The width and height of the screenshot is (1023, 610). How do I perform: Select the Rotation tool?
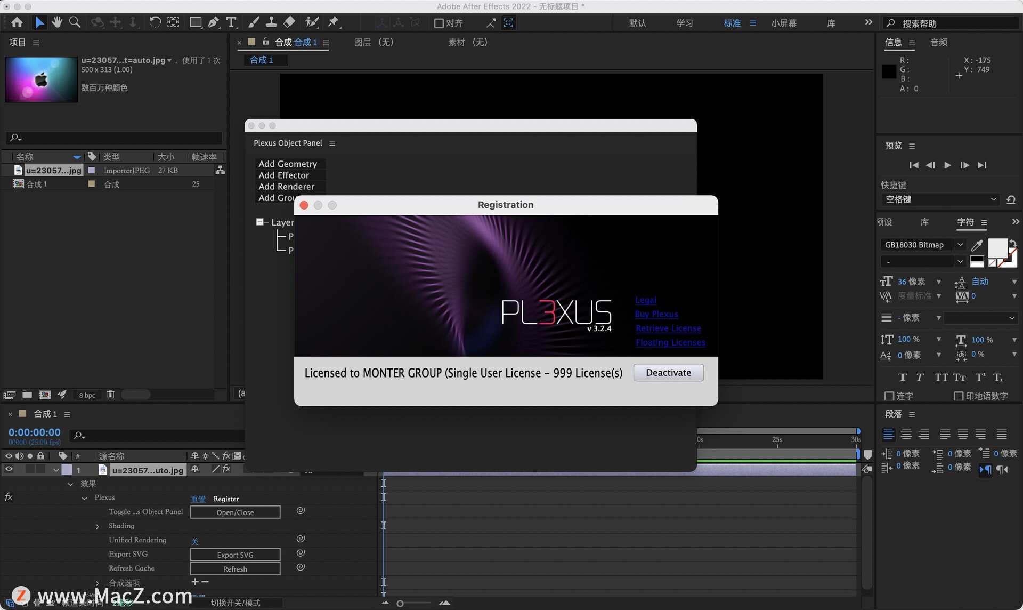[x=155, y=22]
